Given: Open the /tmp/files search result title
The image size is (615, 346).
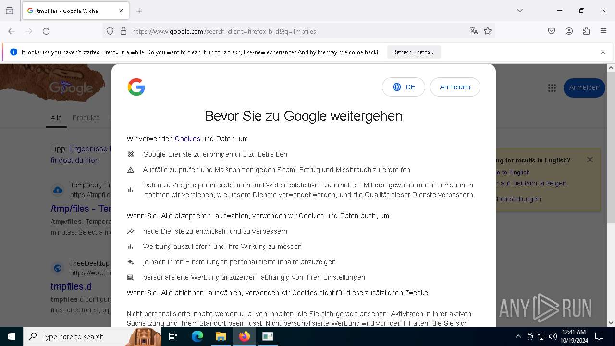Looking at the screenshot, I should point(81,209).
